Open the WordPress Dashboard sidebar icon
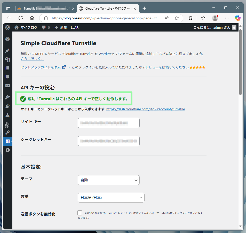The width and height of the screenshot is (246, 233). (7, 39)
